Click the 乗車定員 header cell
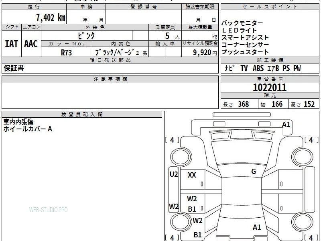This screenshot has height=241, width=321. [x=165, y=27]
